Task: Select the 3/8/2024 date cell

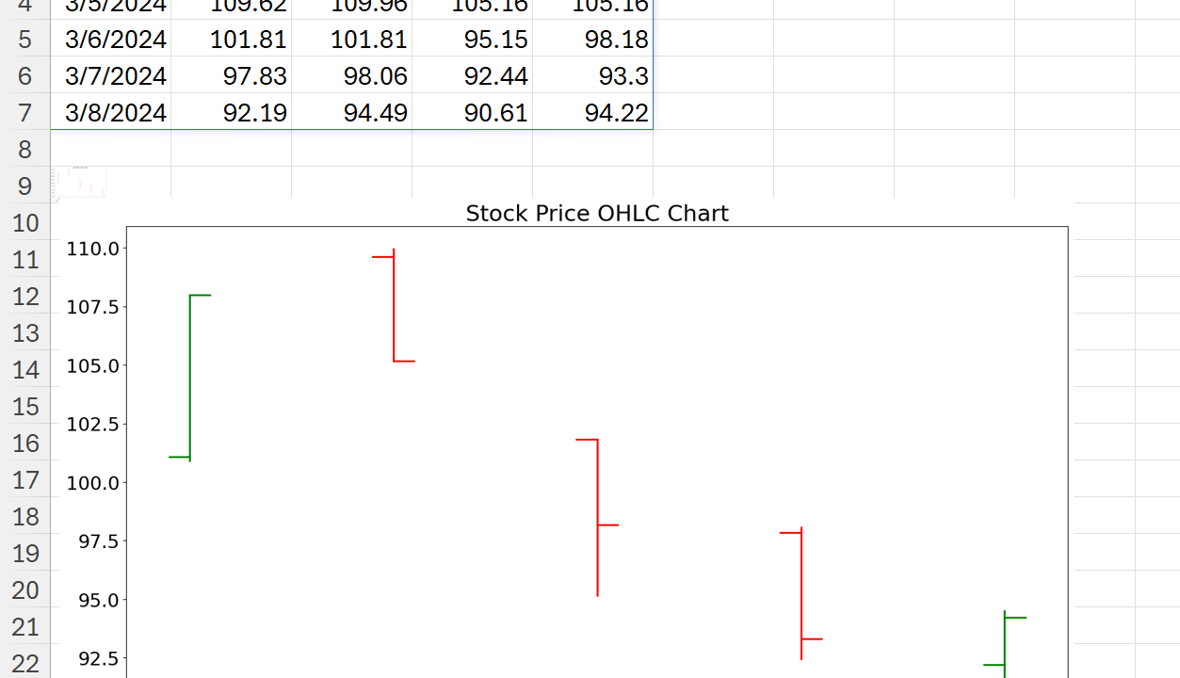Action: coord(115,113)
